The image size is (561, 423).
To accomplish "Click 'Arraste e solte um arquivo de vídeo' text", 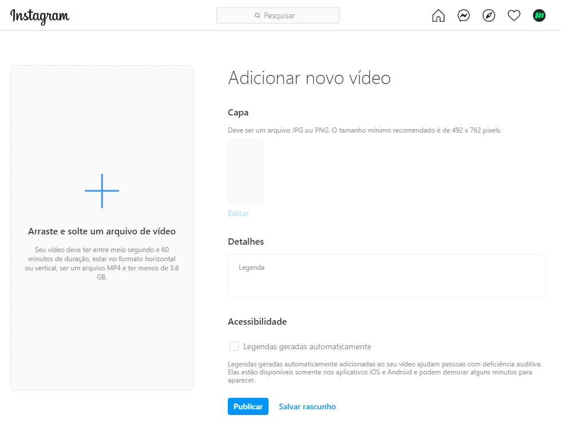I will coord(102,232).
